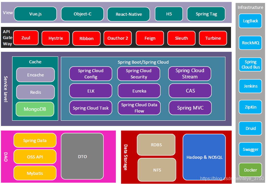Click the Vue.js box

[35, 14]
